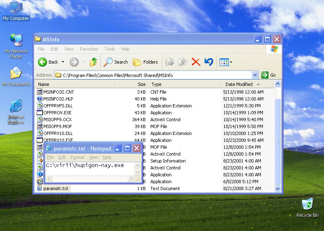The height and width of the screenshot is (231, 324).
Task: Open Explorer File menu
Action: tap(41, 49)
